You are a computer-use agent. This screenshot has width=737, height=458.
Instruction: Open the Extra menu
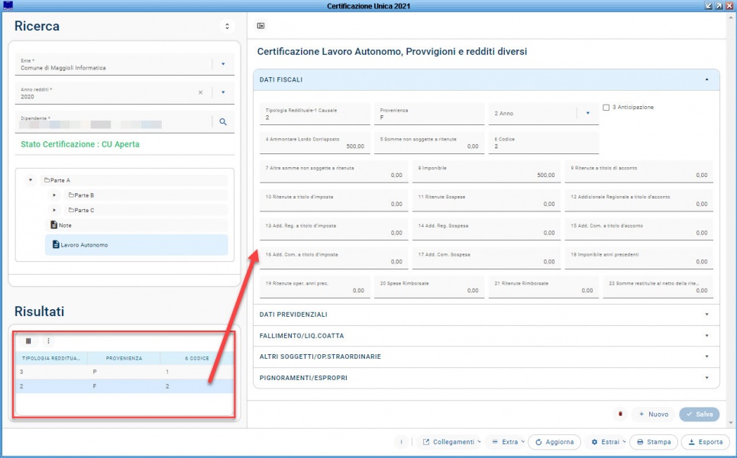(506, 442)
